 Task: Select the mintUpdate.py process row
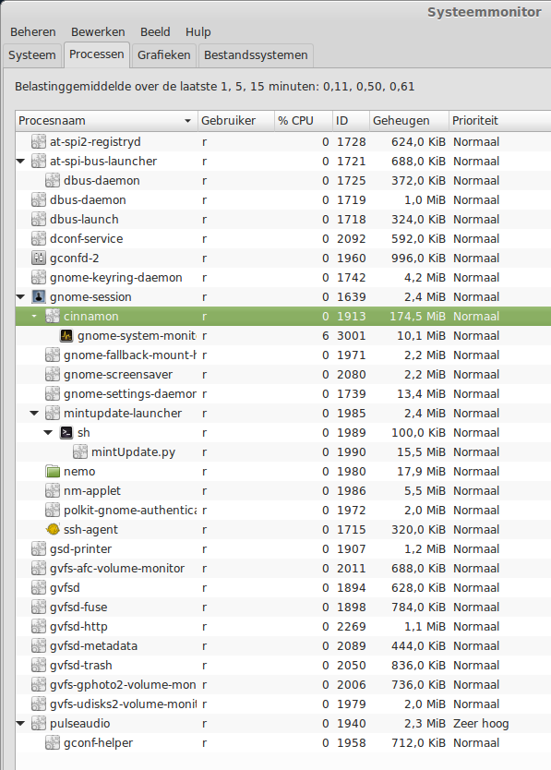(282, 452)
